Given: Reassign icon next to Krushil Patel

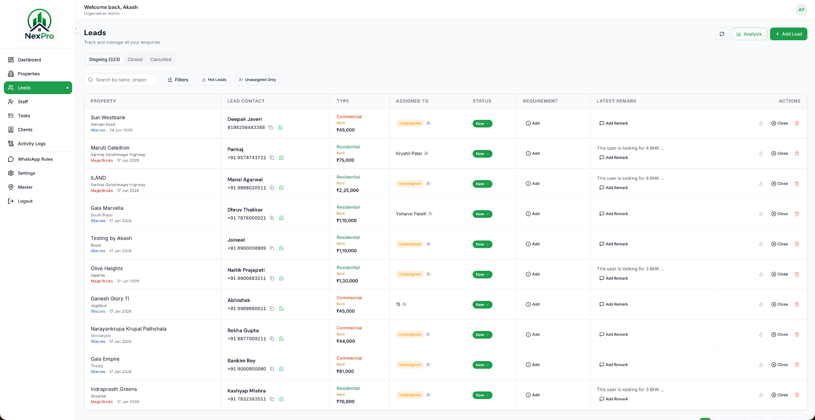Looking at the screenshot, I should [x=427, y=153].
